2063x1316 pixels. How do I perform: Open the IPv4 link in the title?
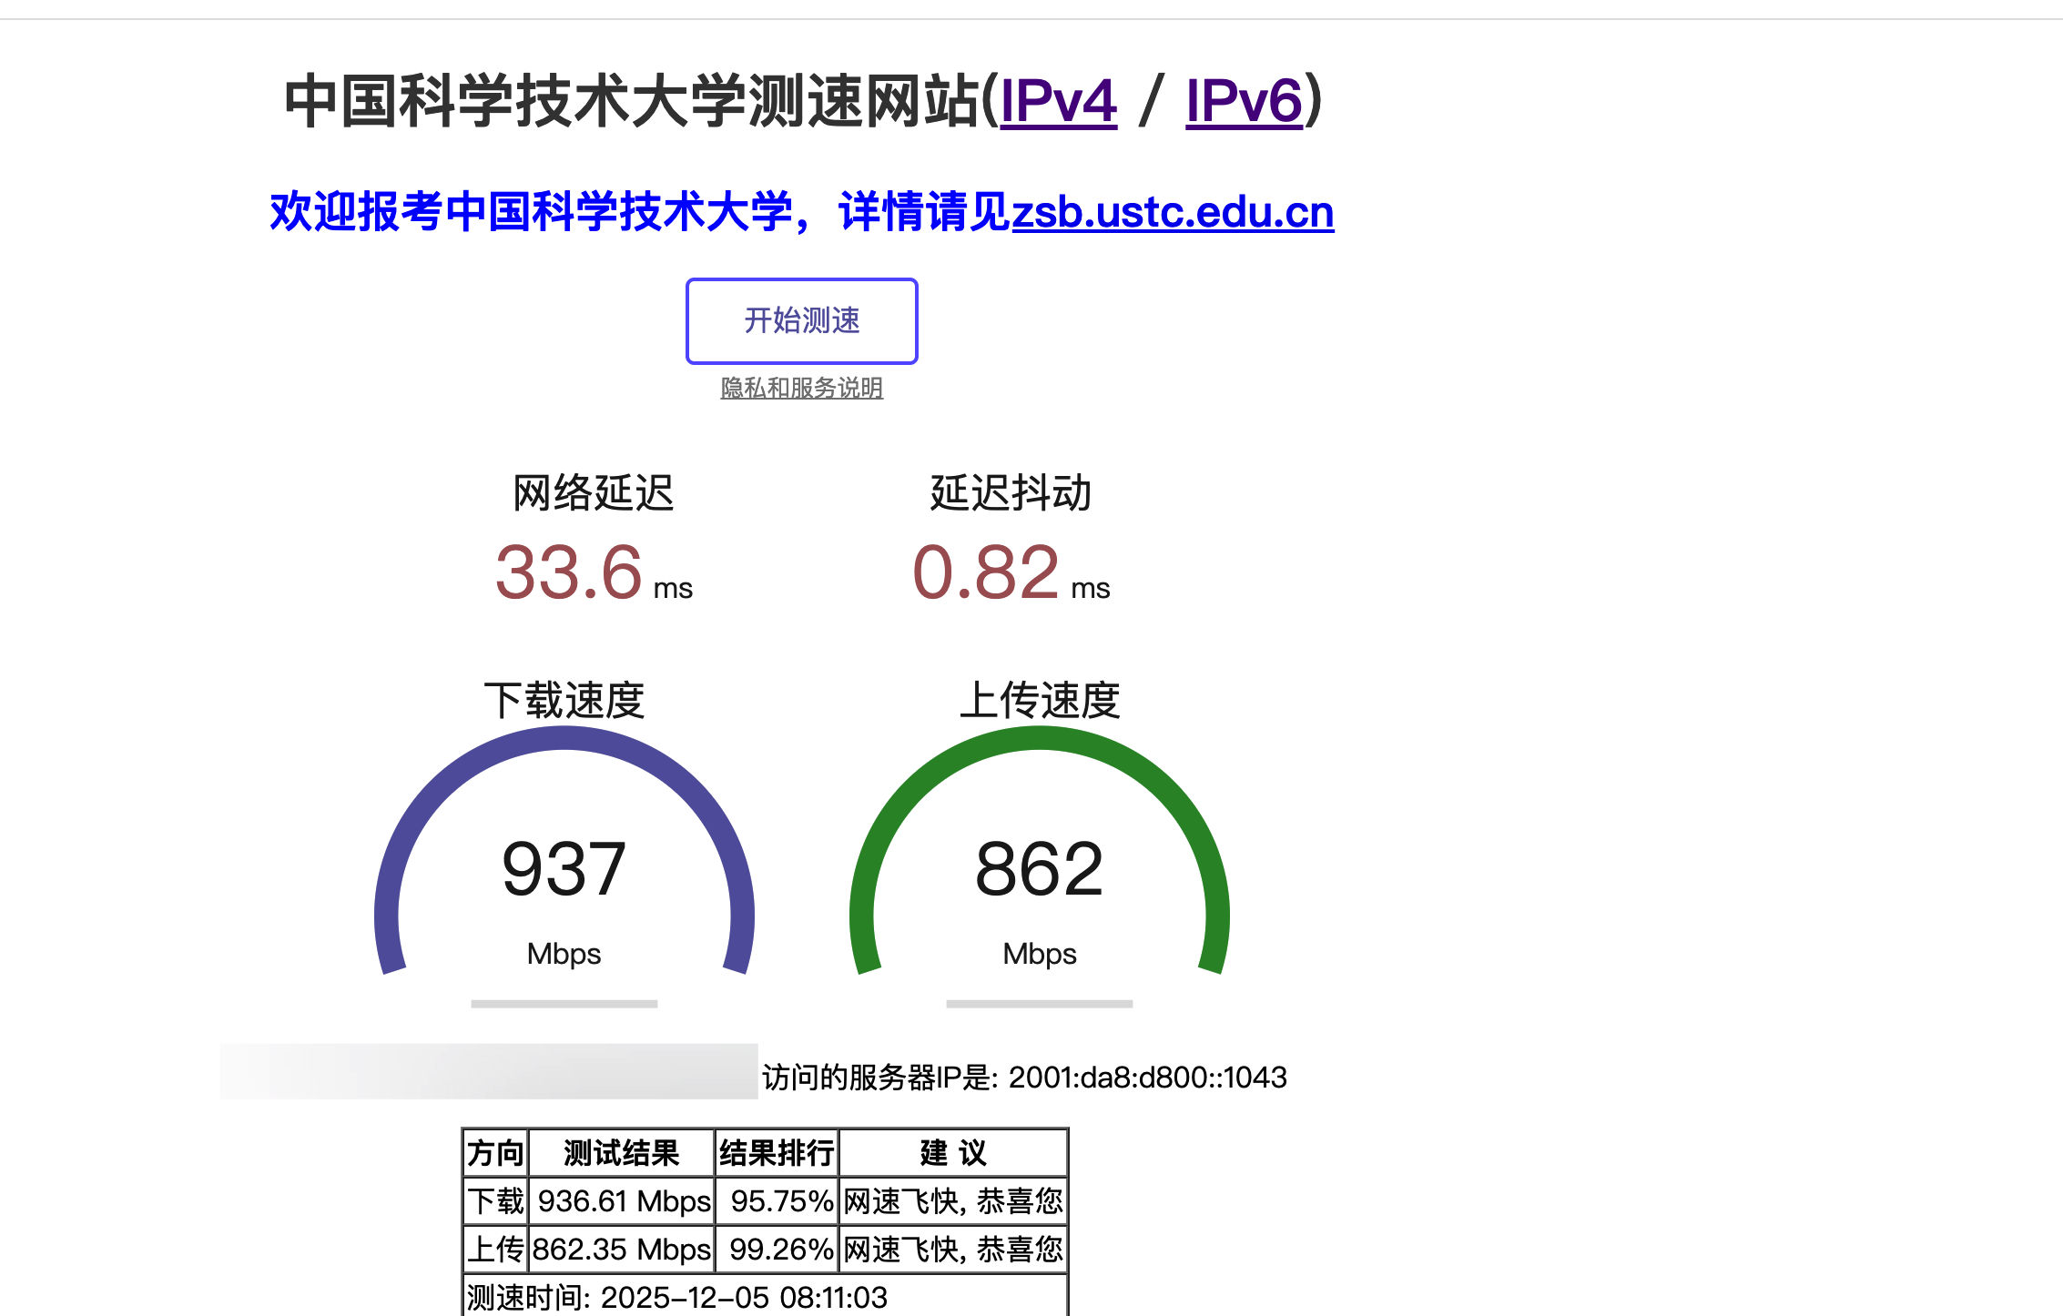coord(1058,101)
